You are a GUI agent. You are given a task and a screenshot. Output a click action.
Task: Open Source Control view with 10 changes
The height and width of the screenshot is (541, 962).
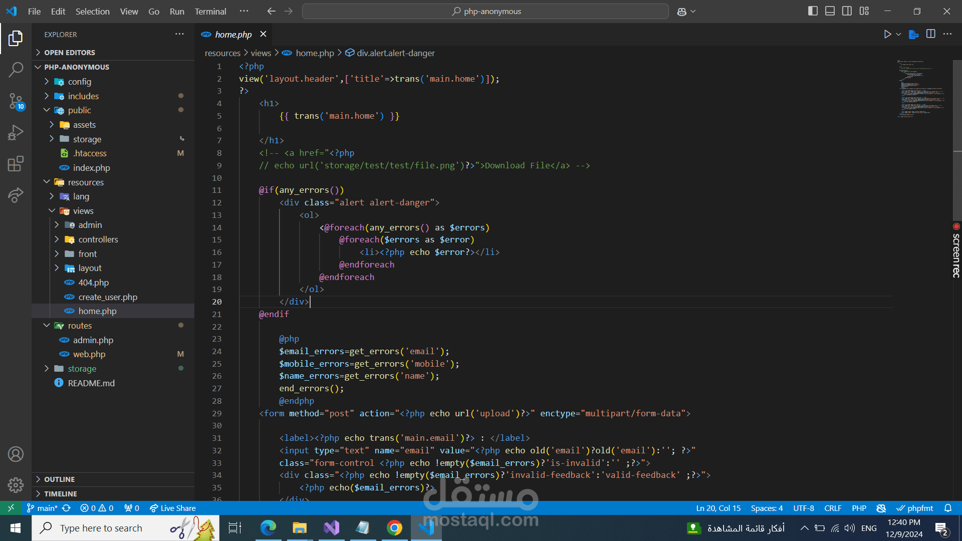click(x=16, y=101)
